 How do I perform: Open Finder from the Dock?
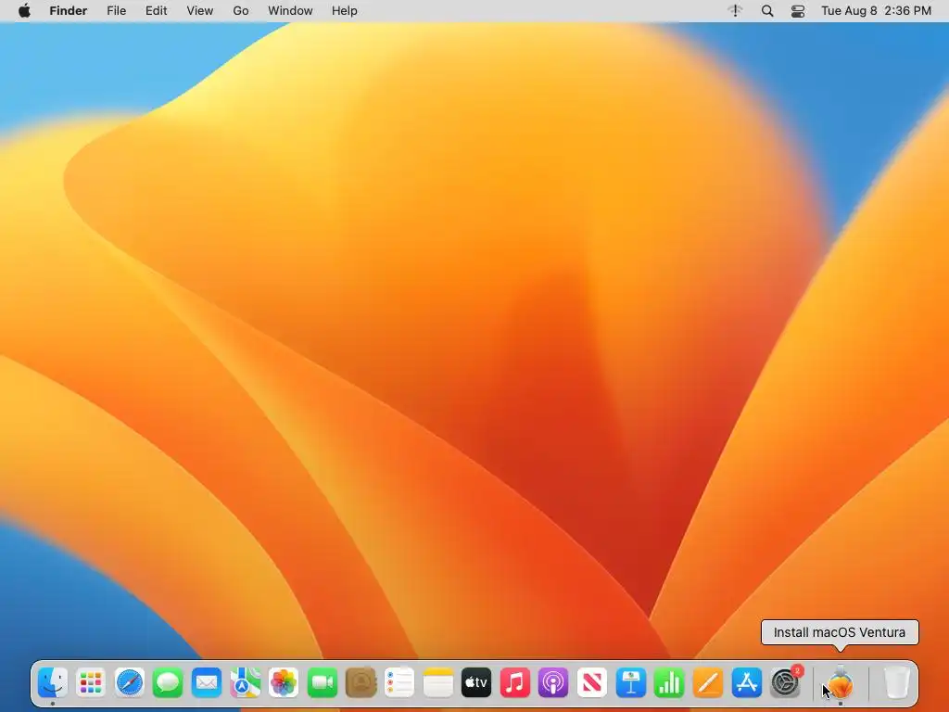click(53, 683)
